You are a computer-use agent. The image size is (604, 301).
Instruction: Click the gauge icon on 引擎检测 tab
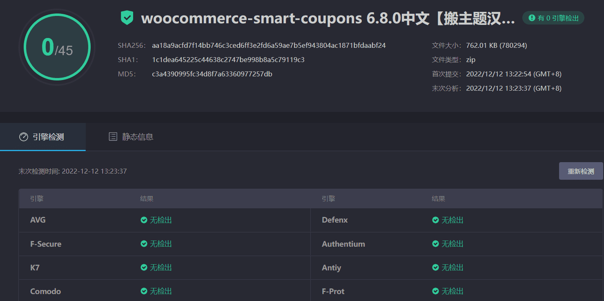coord(24,137)
